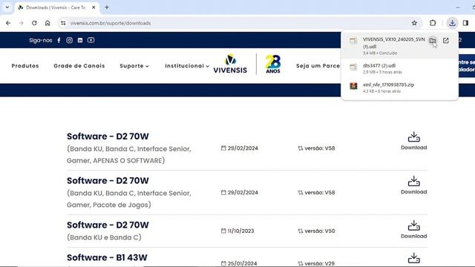Click the dts3477 file icon

[353, 67]
